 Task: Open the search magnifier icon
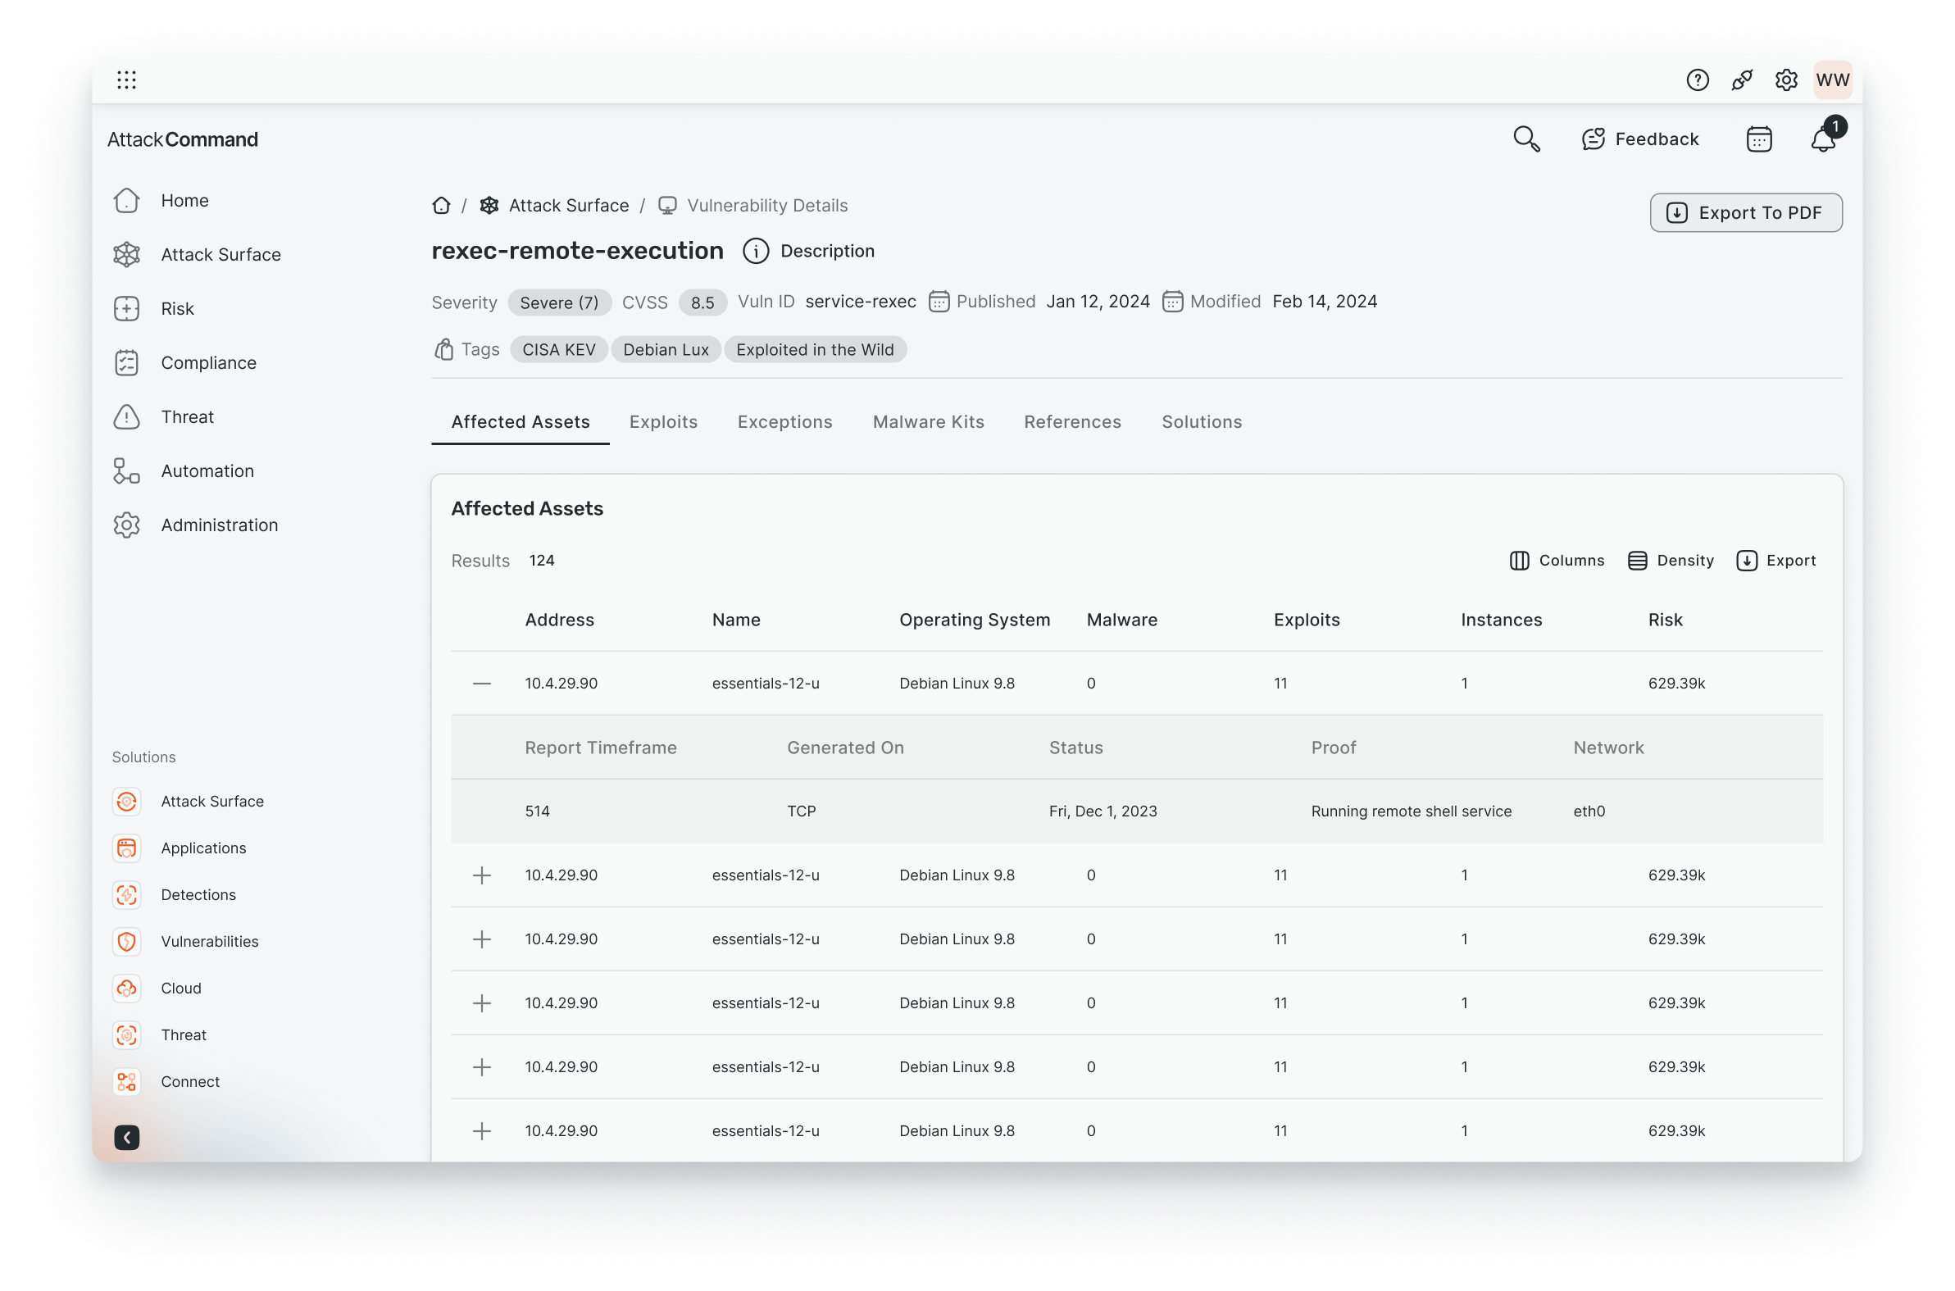pos(1525,139)
